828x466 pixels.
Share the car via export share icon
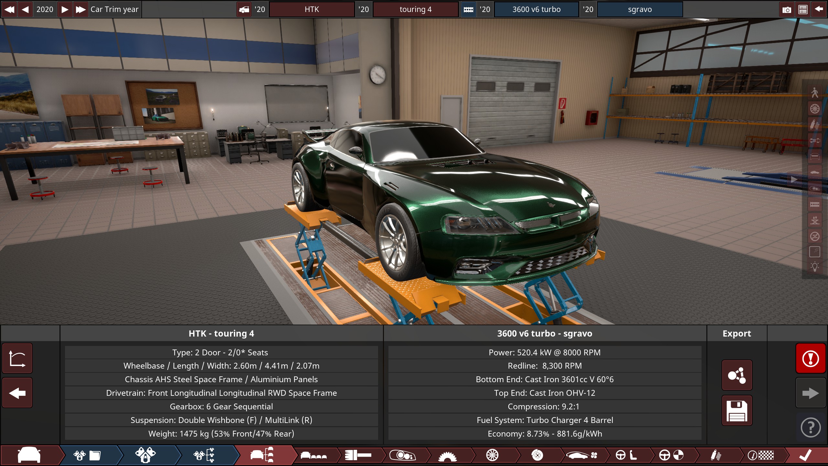(737, 375)
